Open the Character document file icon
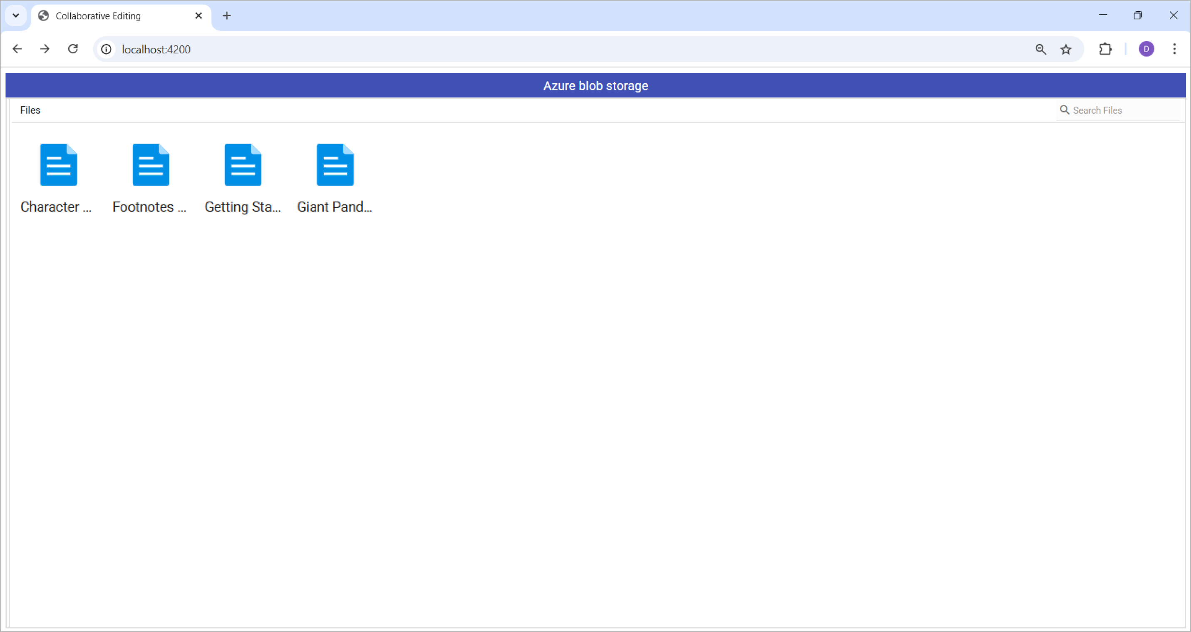This screenshot has height=632, width=1191. pos(58,165)
